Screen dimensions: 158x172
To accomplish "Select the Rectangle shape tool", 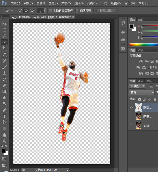I will [x=4, y=128].
